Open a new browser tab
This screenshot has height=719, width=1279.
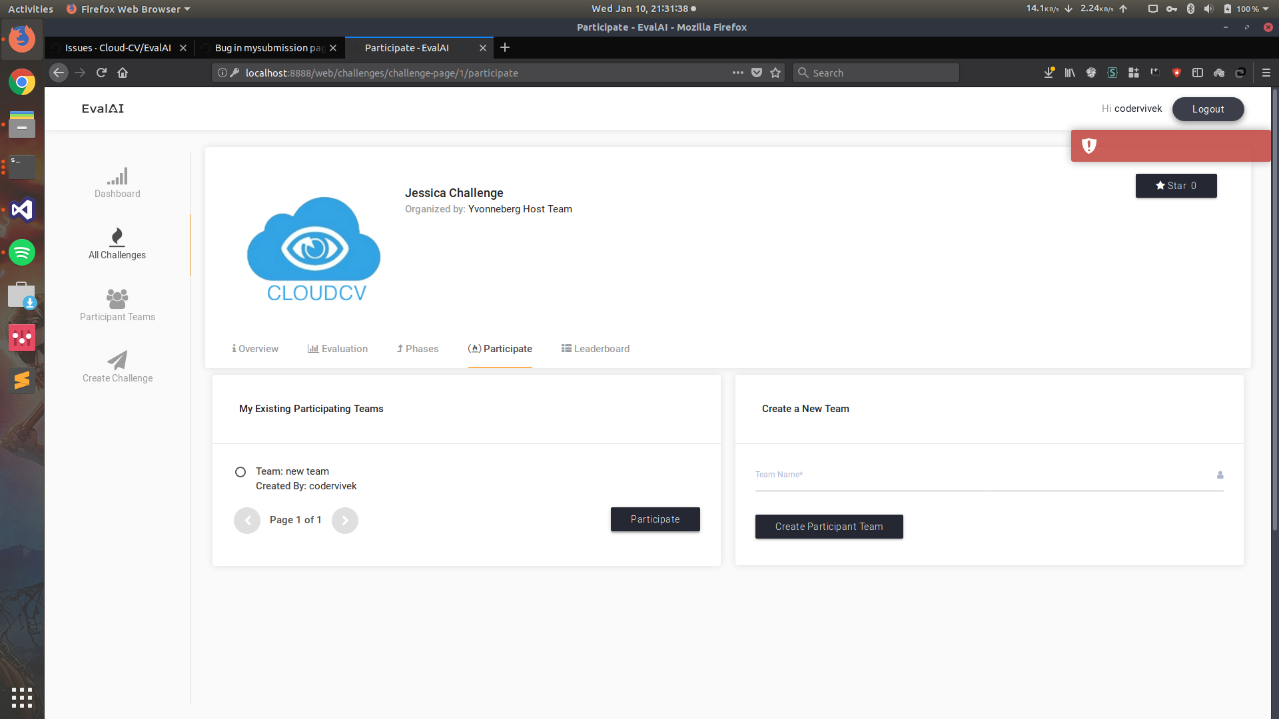pos(505,47)
